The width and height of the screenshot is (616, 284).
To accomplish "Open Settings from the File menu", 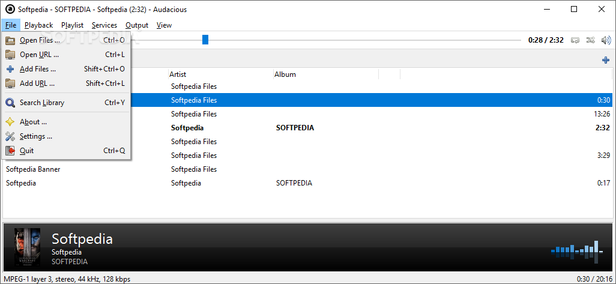I will (x=66, y=136).
